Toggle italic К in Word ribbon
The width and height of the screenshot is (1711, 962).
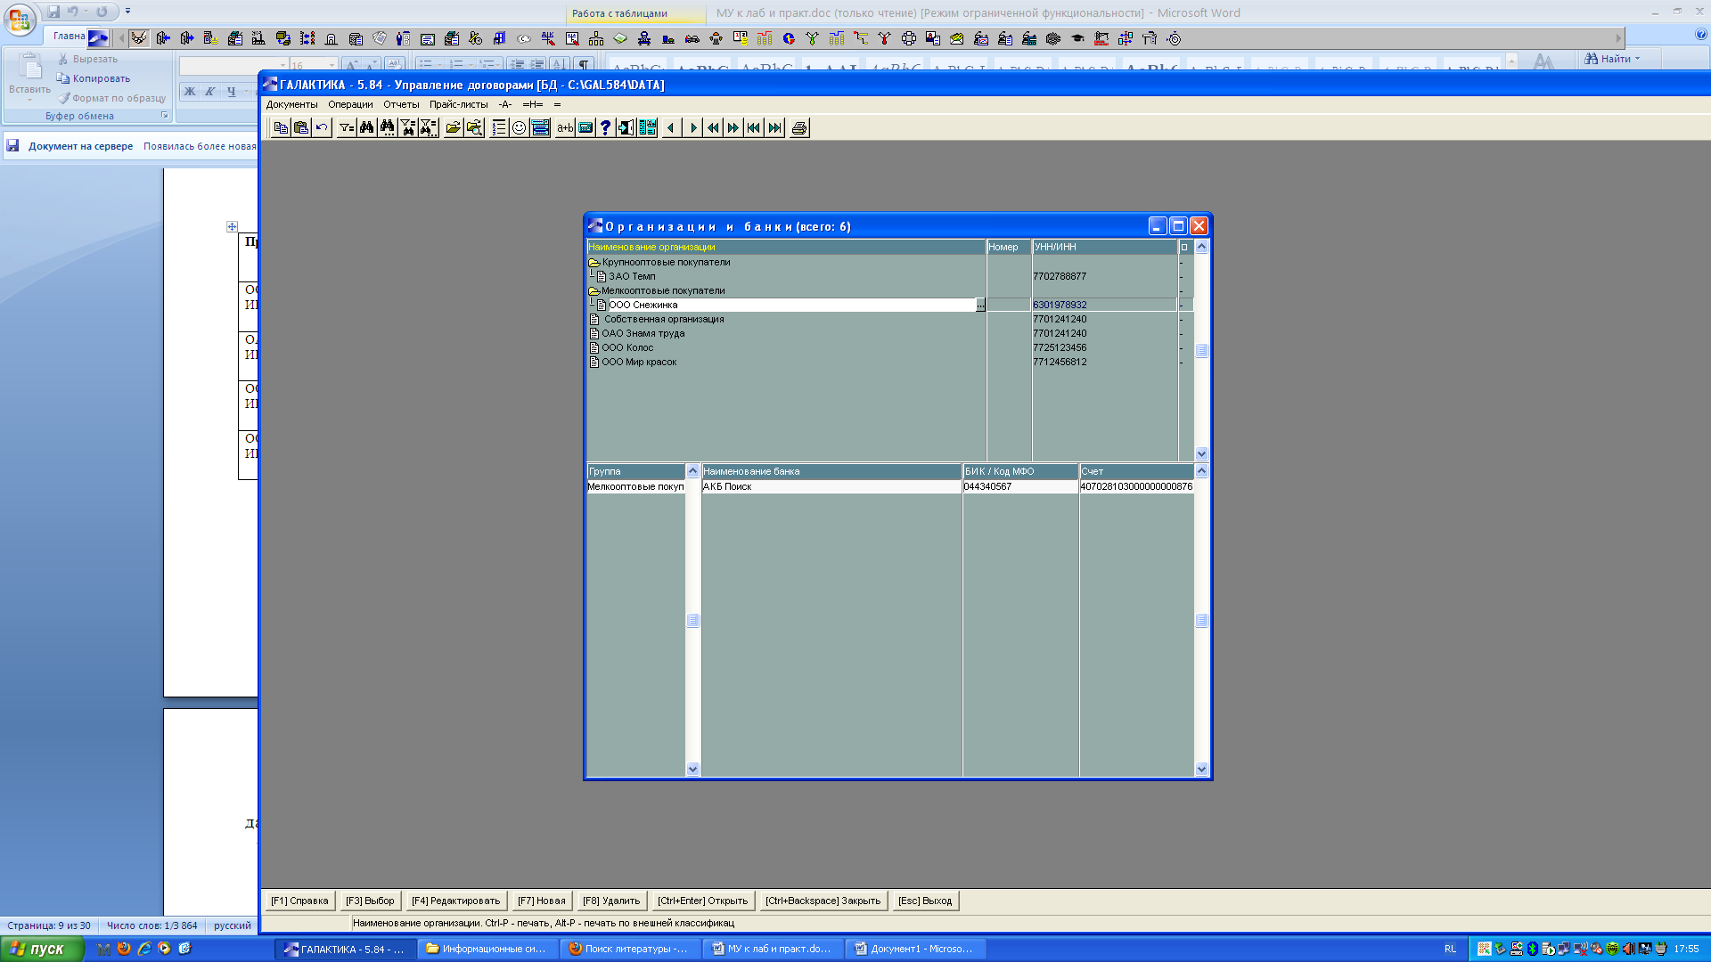click(210, 91)
